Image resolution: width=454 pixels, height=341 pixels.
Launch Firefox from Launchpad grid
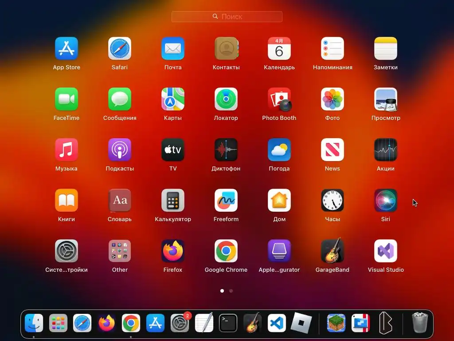(x=173, y=251)
